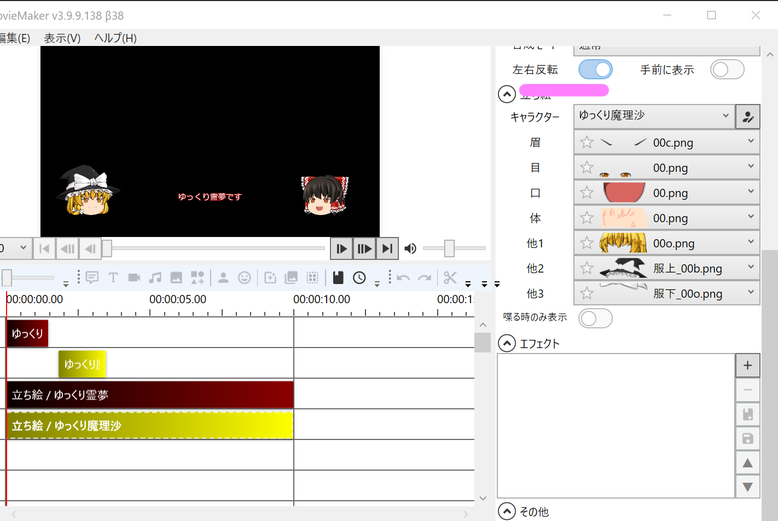This screenshot has height=521, width=778.
Task: Add a shape item with the shapes-plus icon
Action: (198, 278)
